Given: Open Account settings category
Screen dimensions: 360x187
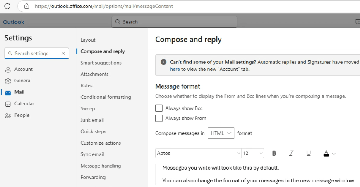Looking at the screenshot, I should [24, 69].
